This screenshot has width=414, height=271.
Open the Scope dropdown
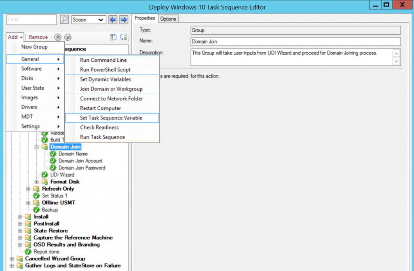[89, 20]
